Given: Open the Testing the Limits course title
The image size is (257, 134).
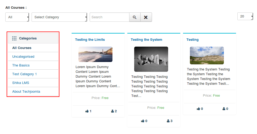Looking at the screenshot, I should [90, 40].
